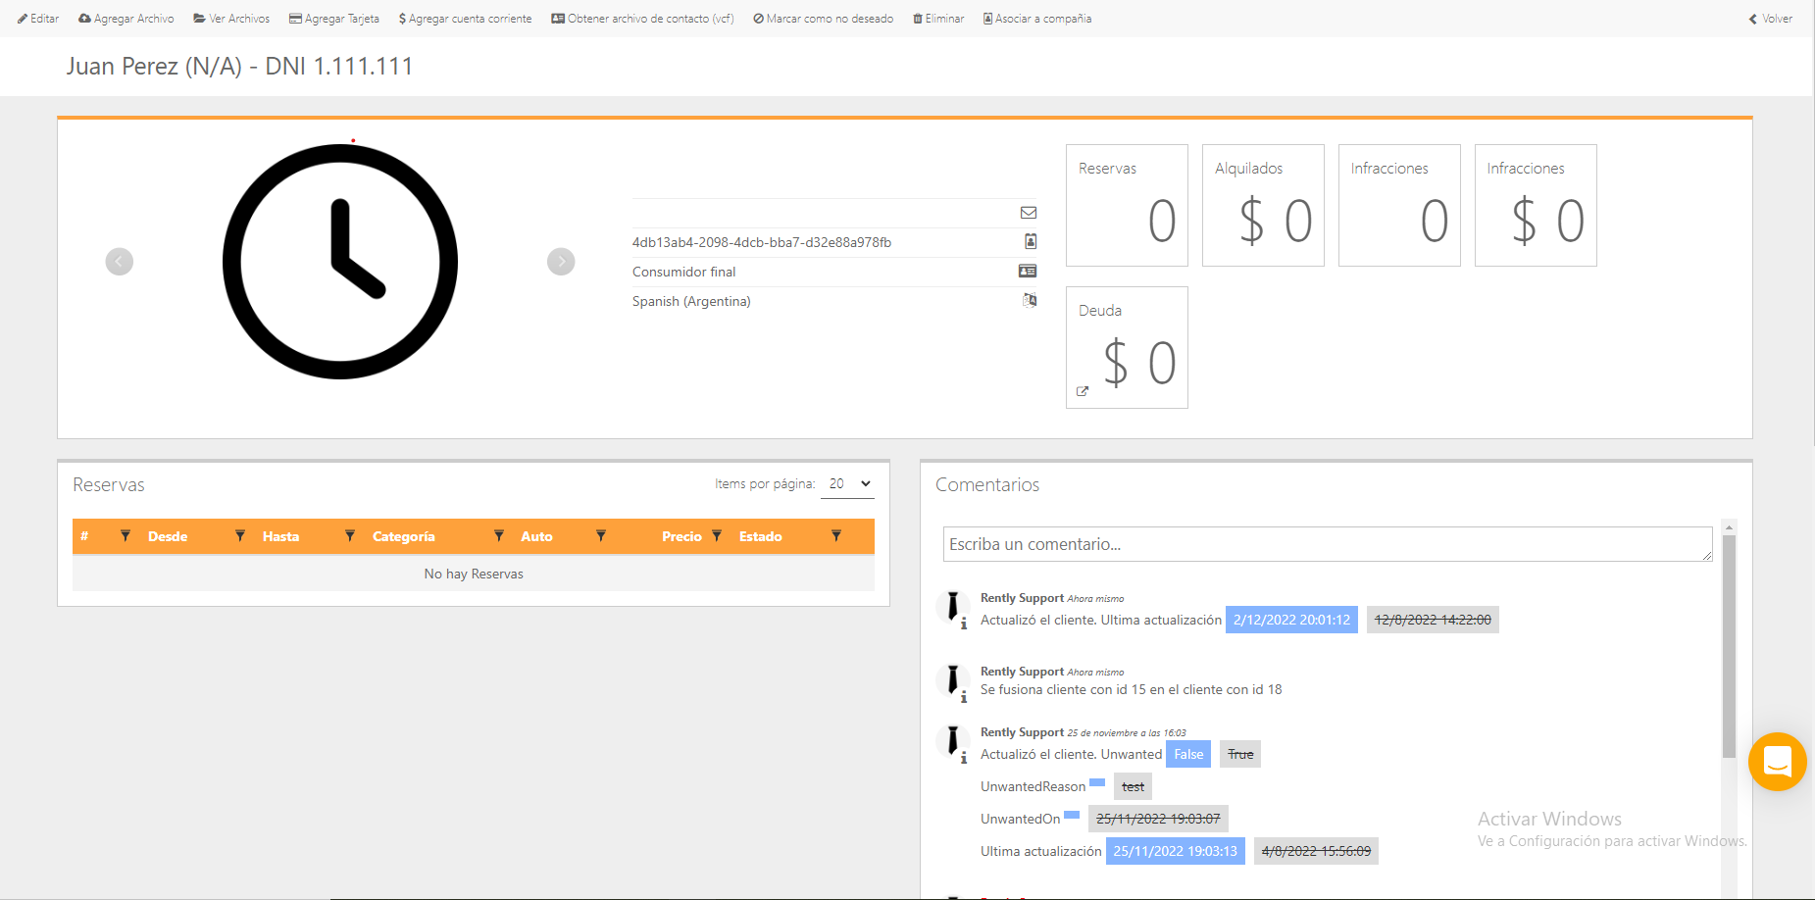Open Items por página dropdown
The width and height of the screenshot is (1815, 900).
(x=848, y=483)
